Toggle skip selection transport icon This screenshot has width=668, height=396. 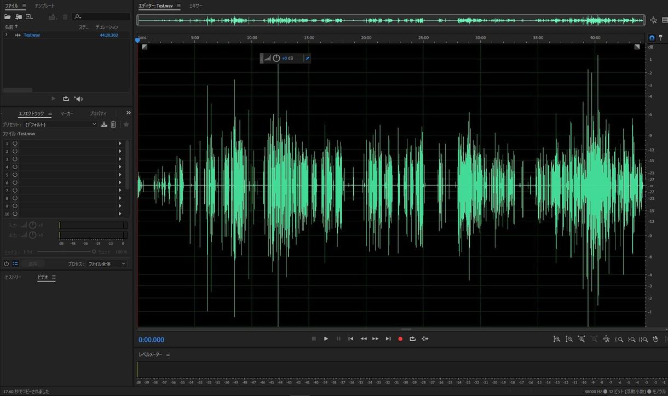(x=425, y=338)
